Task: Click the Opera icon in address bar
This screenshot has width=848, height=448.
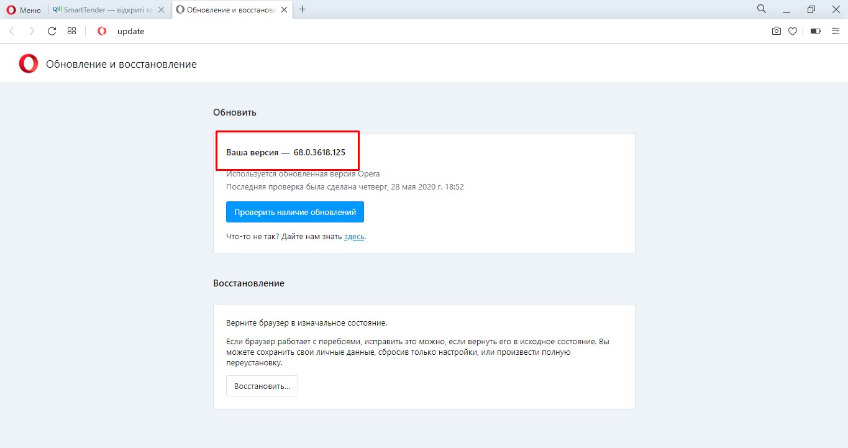Action: coord(102,31)
